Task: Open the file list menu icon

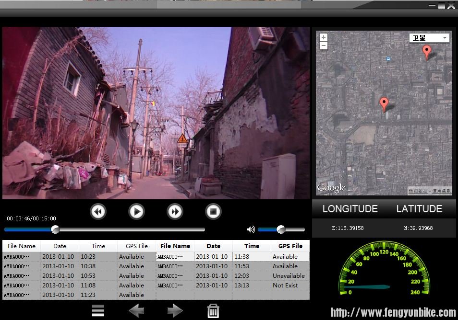Action: pyautogui.click(x=98, y=310)
